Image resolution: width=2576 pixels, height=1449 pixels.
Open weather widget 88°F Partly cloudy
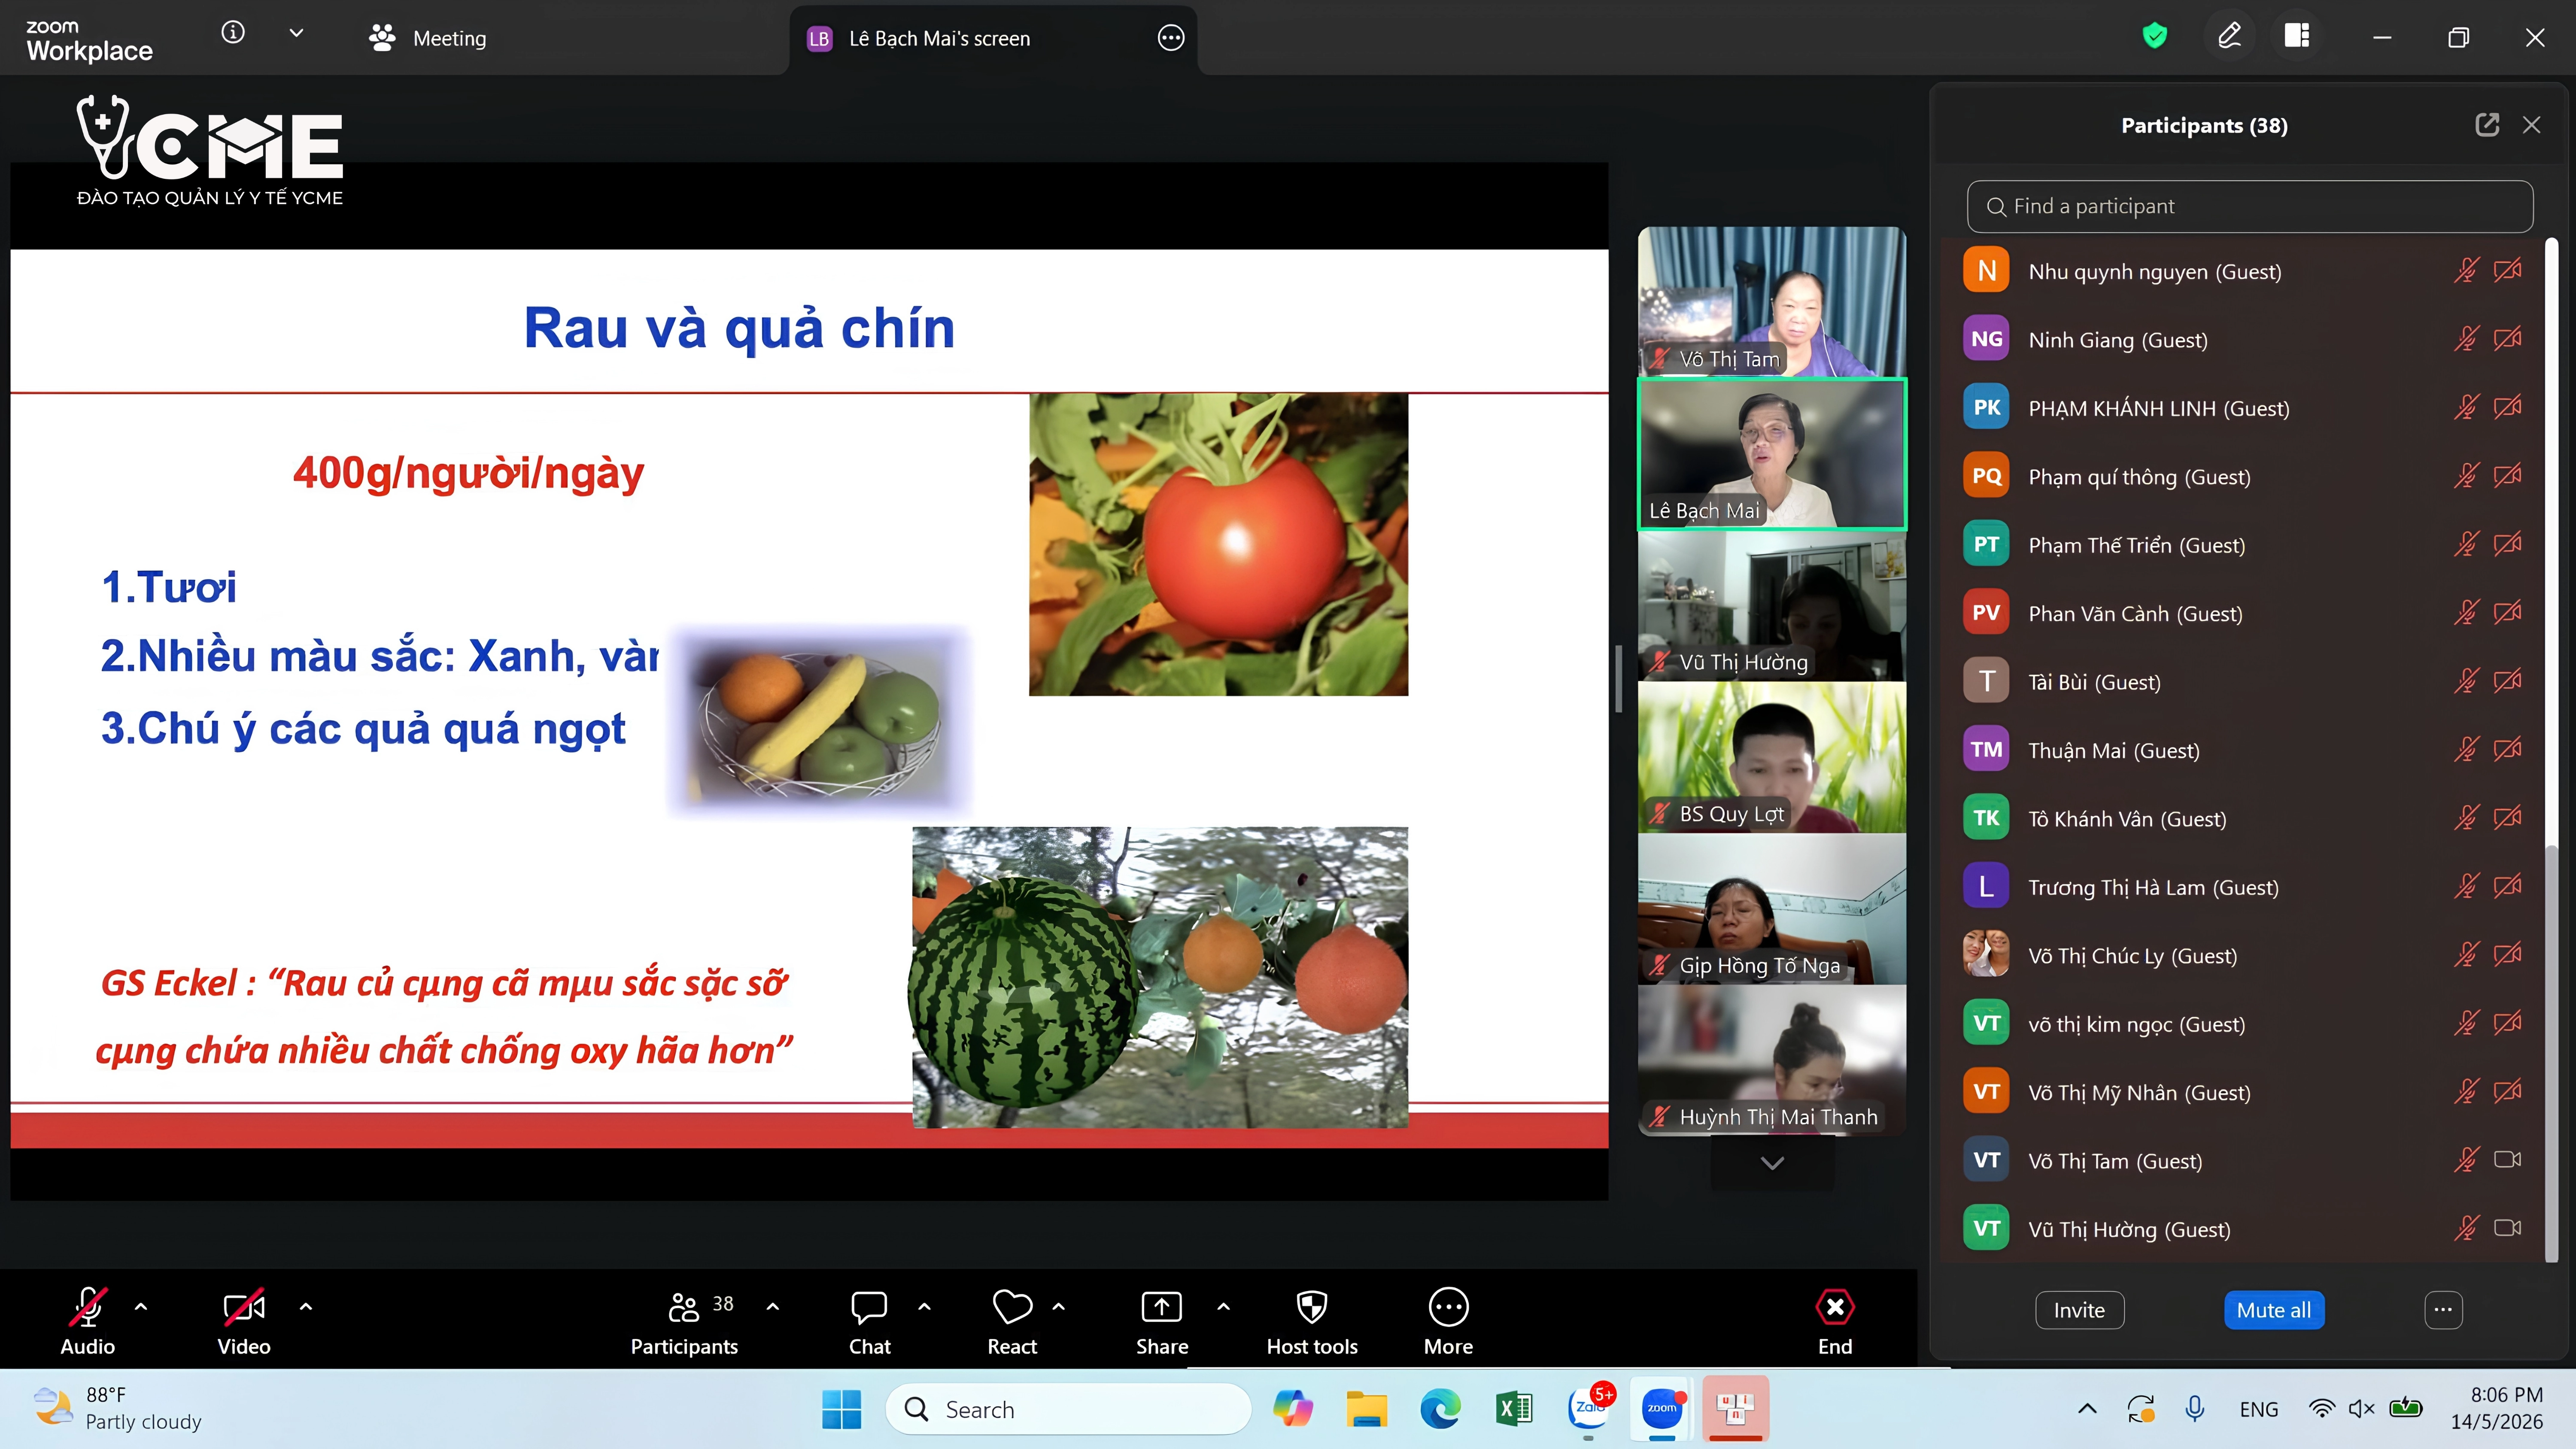pos(118,1408)
